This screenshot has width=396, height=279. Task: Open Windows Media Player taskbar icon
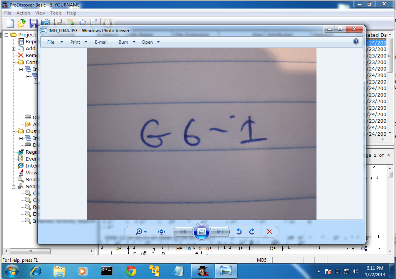pos(82,271)
